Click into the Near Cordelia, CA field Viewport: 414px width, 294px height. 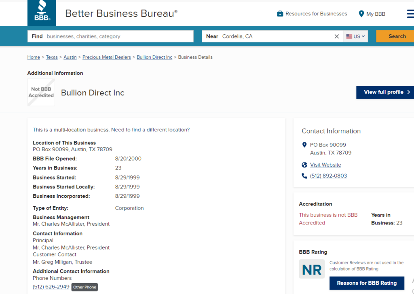tap(272, 36)
